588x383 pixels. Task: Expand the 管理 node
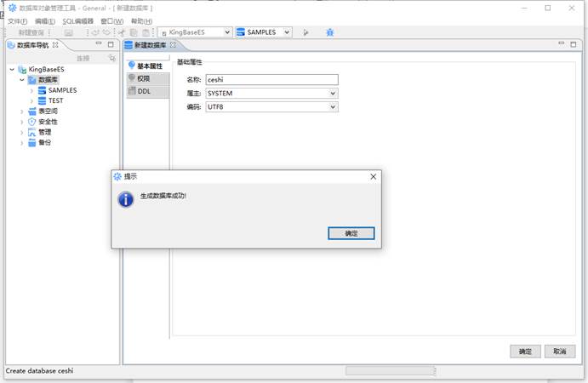click(22, 133)
